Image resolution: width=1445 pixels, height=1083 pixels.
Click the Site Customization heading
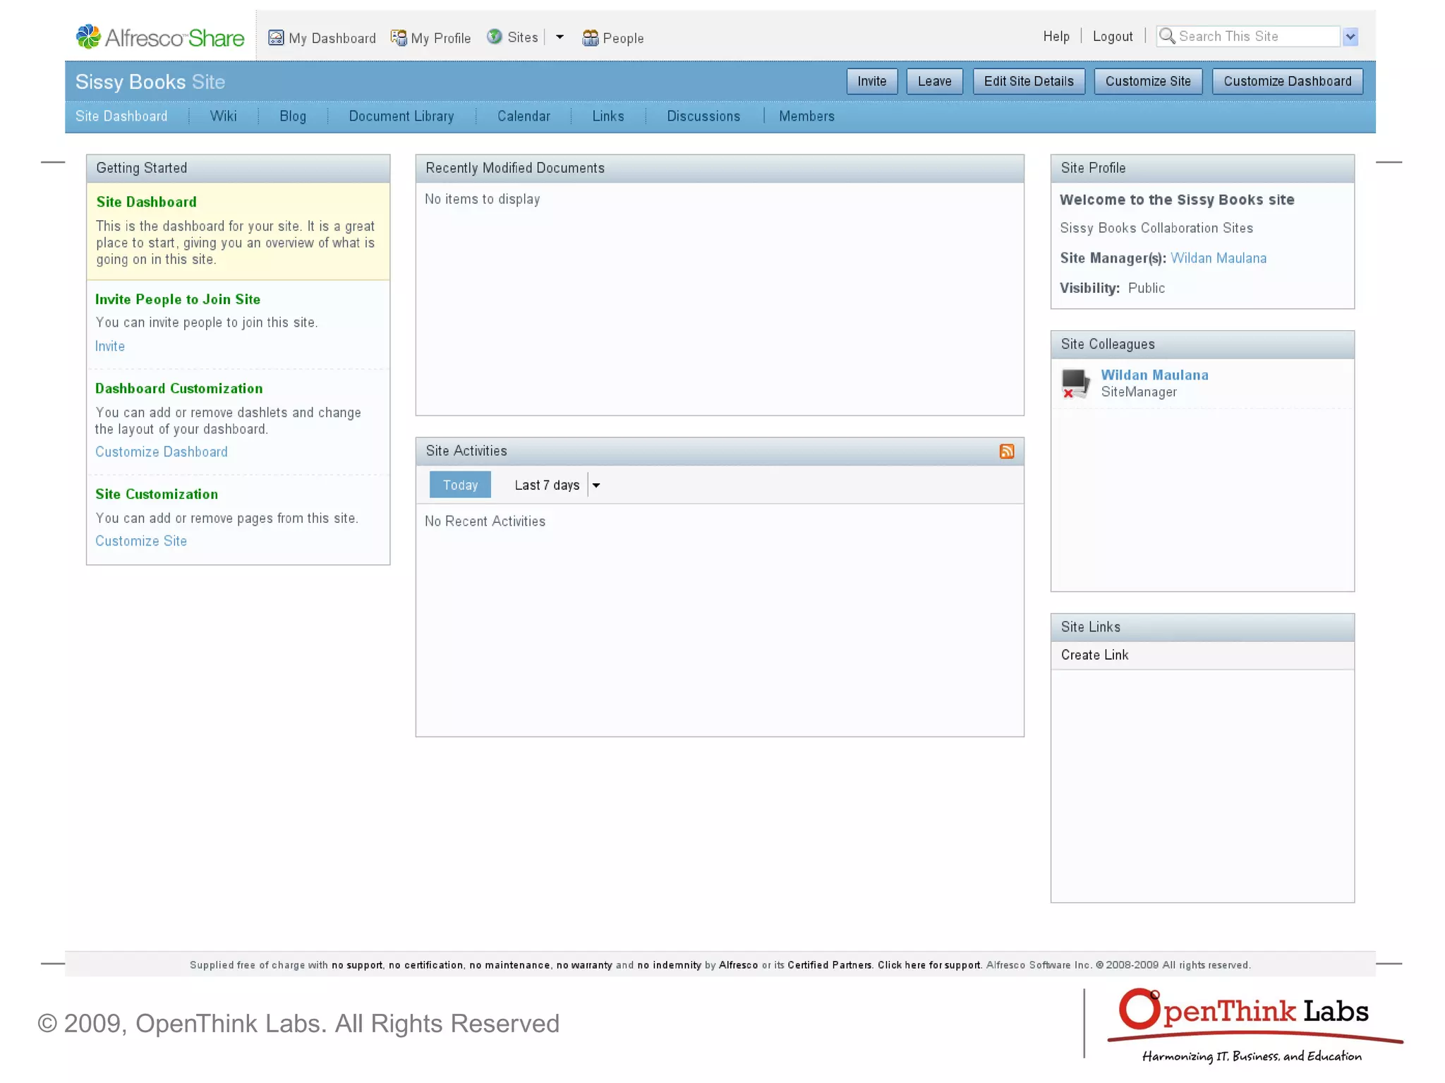tap(157, 495)
